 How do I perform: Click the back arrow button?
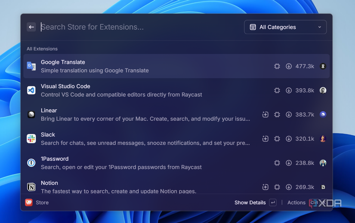pyautogui.click(x=31, y=27)
